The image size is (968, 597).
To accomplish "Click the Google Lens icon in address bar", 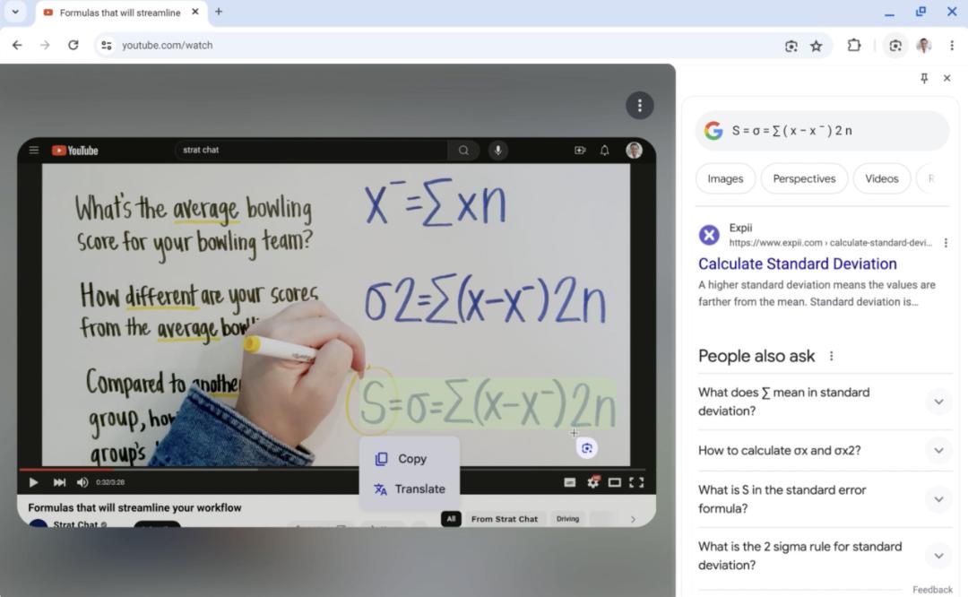I will [791, 46].
